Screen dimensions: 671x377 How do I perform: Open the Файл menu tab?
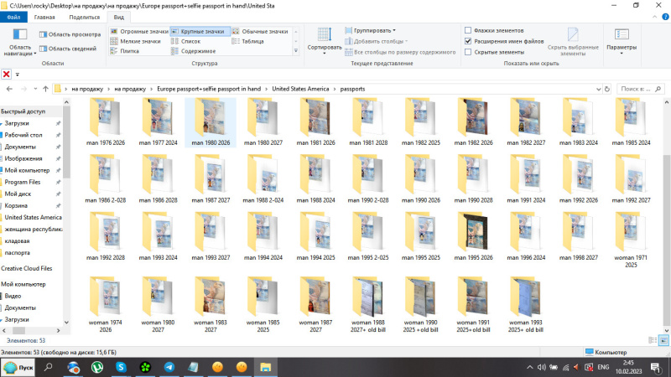coord(13,16)
